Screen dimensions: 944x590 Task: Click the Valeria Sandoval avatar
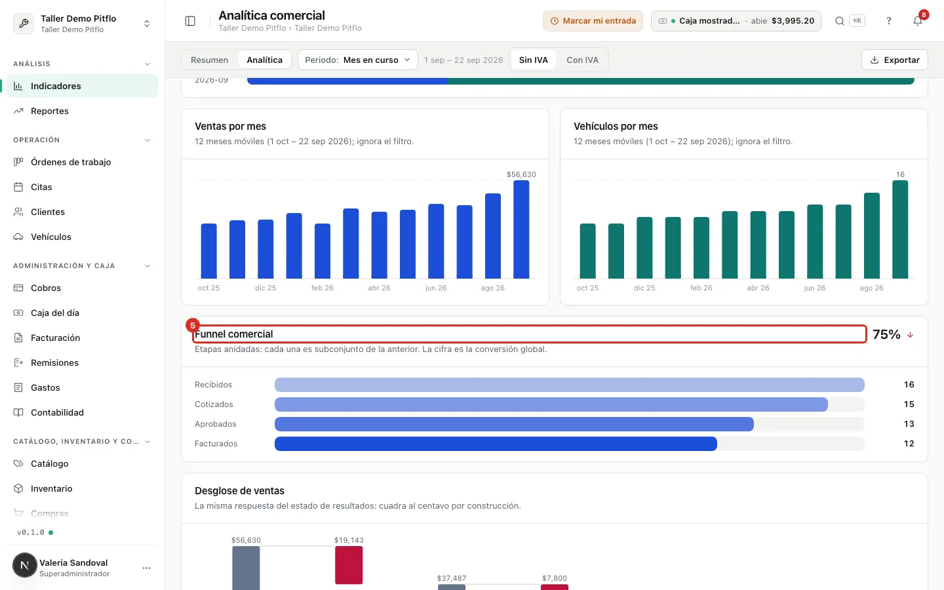[25, 565]
